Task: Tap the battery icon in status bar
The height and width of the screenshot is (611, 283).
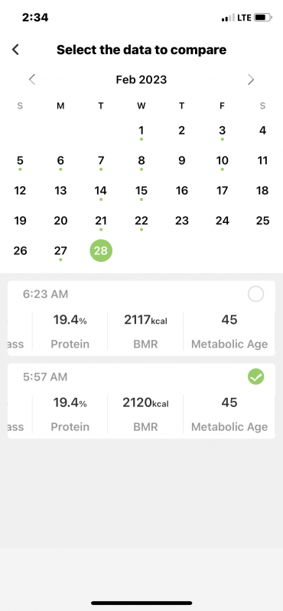Action: [x=262, y=18]
